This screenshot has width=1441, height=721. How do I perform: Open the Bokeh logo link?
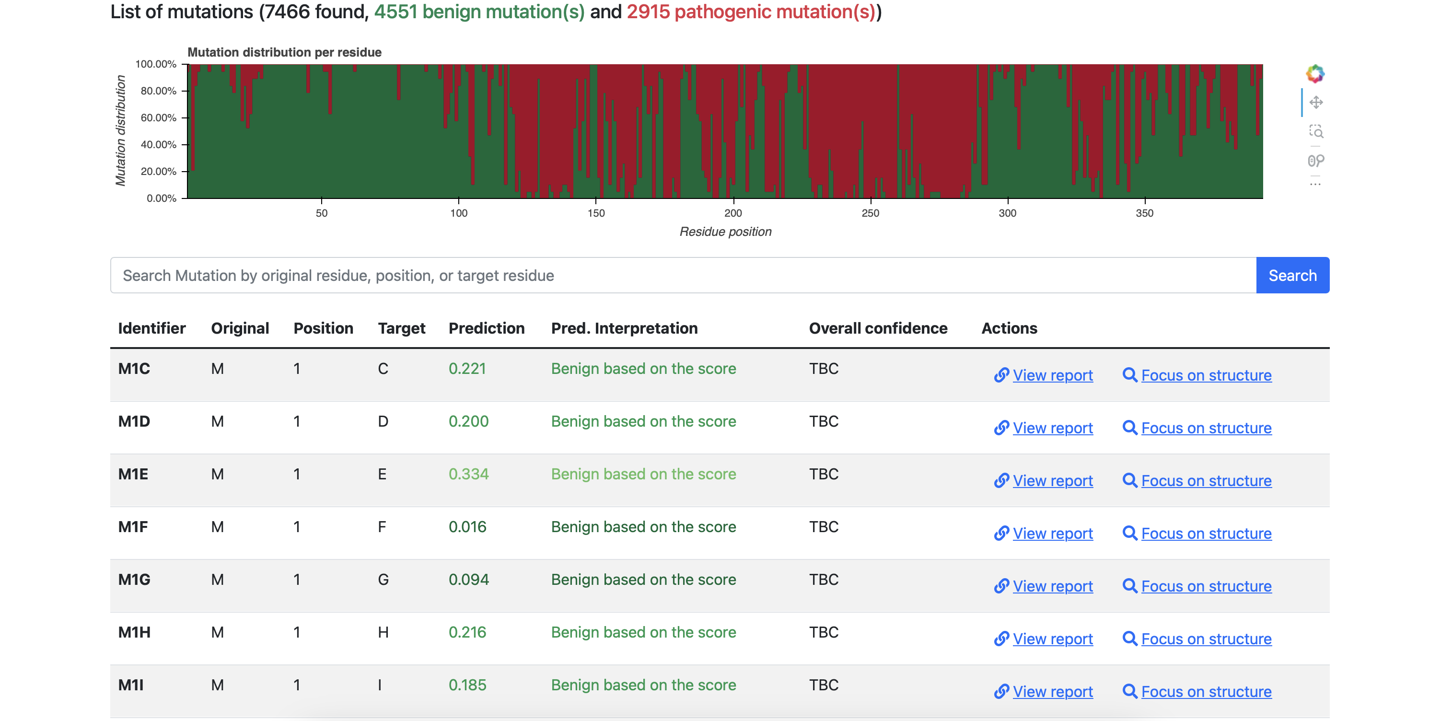pyautogui.click(x=1315, y=74)
